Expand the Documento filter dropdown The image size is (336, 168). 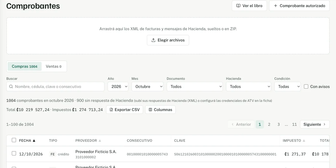(195, 87)
